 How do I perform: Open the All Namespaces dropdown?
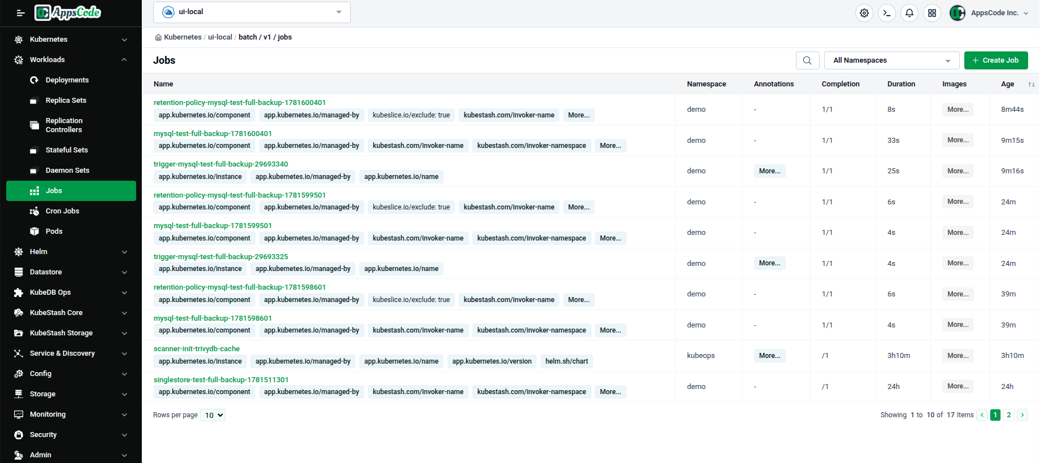pos(892,60)
